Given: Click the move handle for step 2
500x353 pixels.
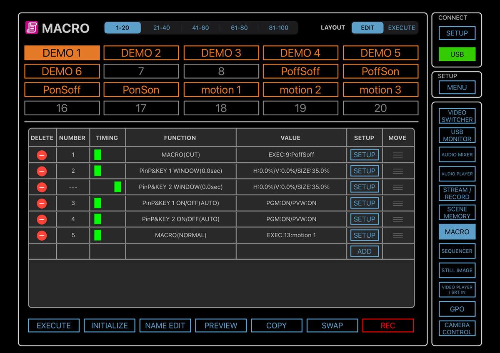Looking at the screenshot, I should tap(397, 171).
